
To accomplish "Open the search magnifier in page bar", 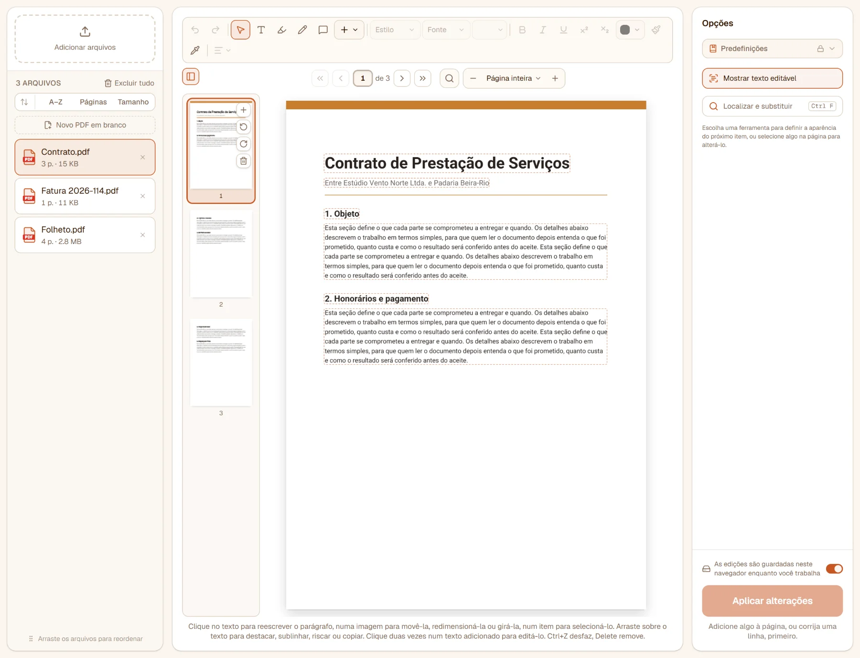I will pyautogui.click(x=449, y=78).
